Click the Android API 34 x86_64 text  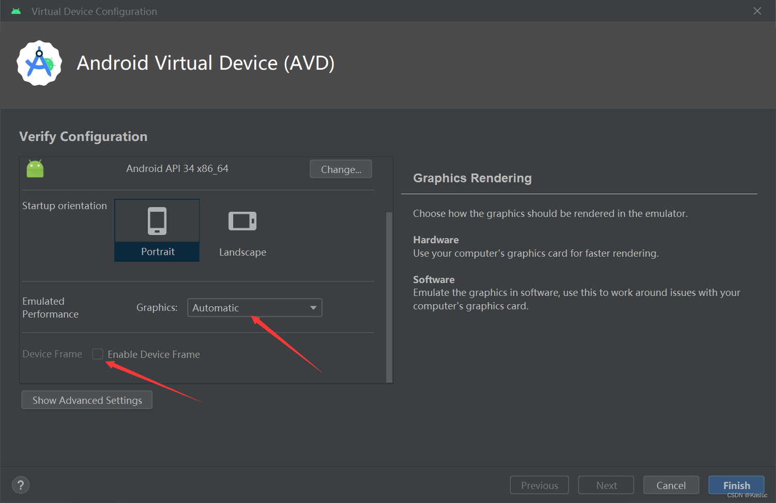(177, 169)
